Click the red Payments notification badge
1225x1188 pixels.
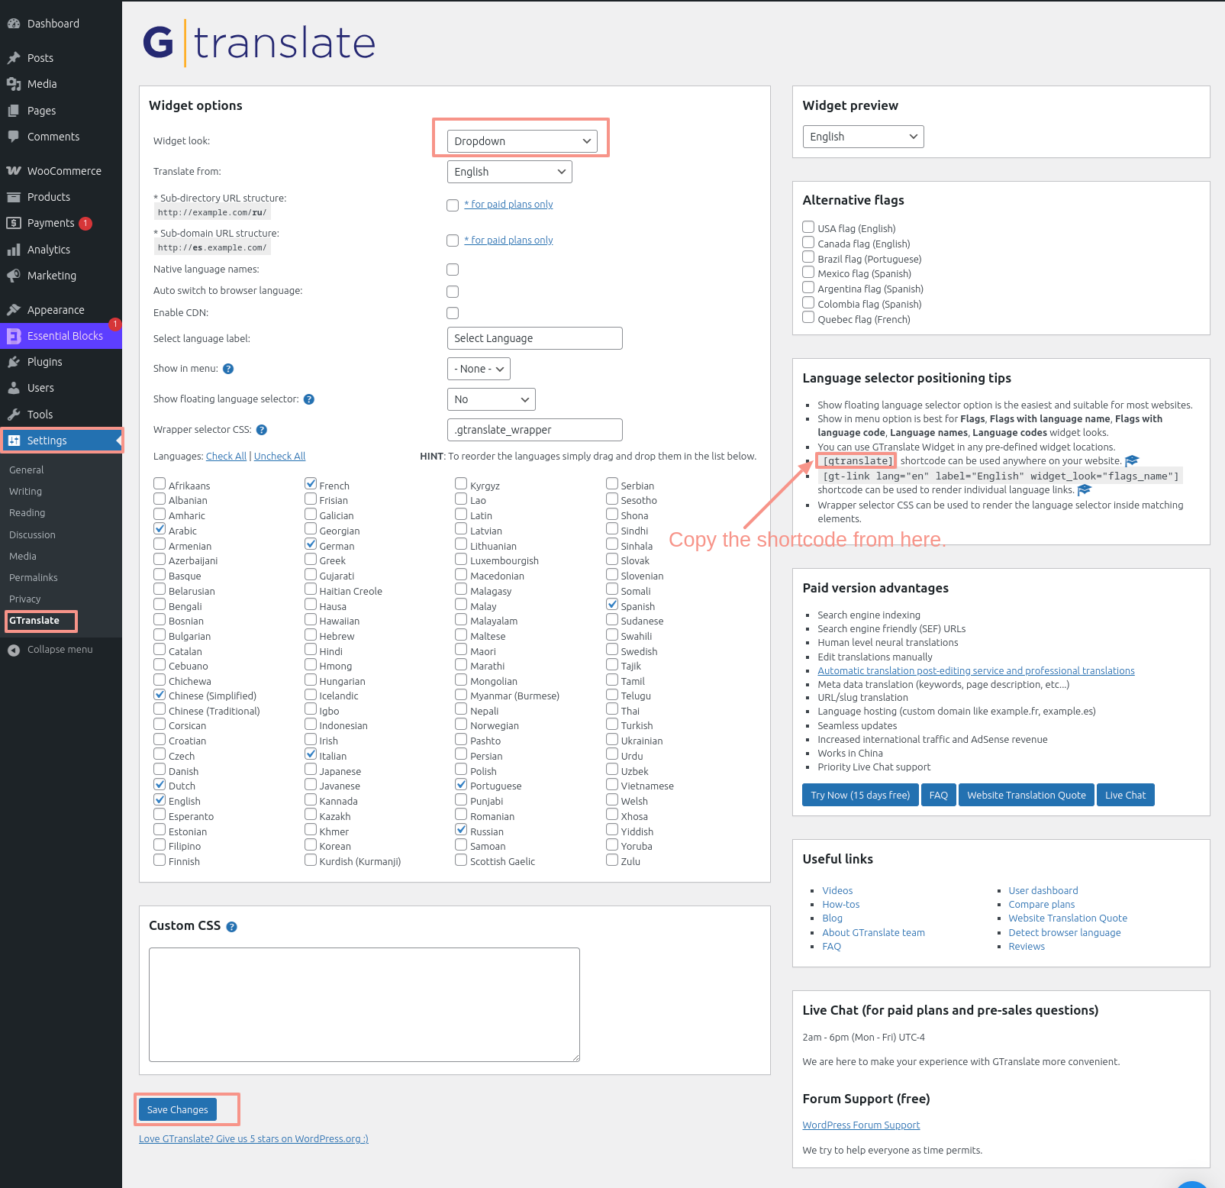[85, 223]
